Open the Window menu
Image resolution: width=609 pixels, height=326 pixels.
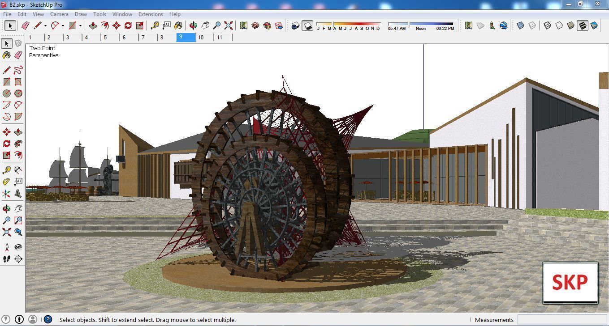point(122,14)
